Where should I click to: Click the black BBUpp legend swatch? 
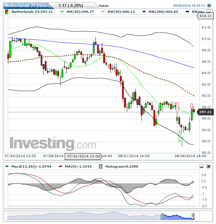point(187,12)
